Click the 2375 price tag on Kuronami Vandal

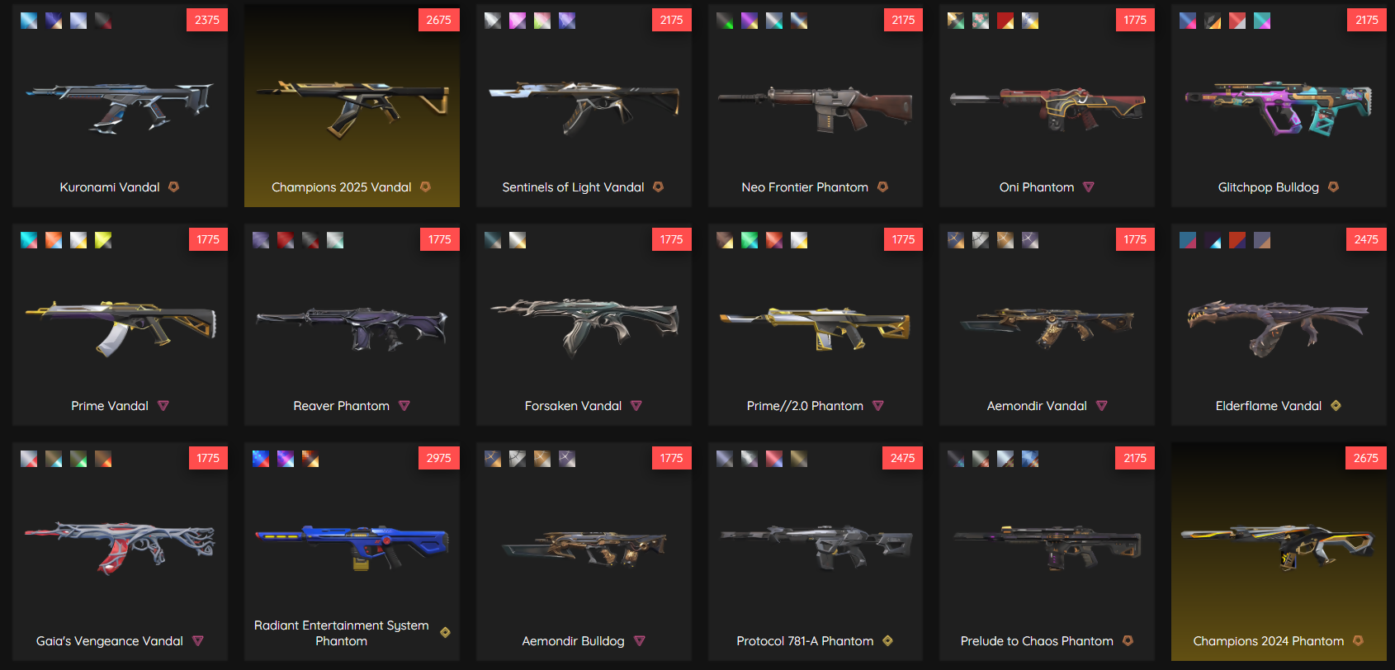click(206, 20)
